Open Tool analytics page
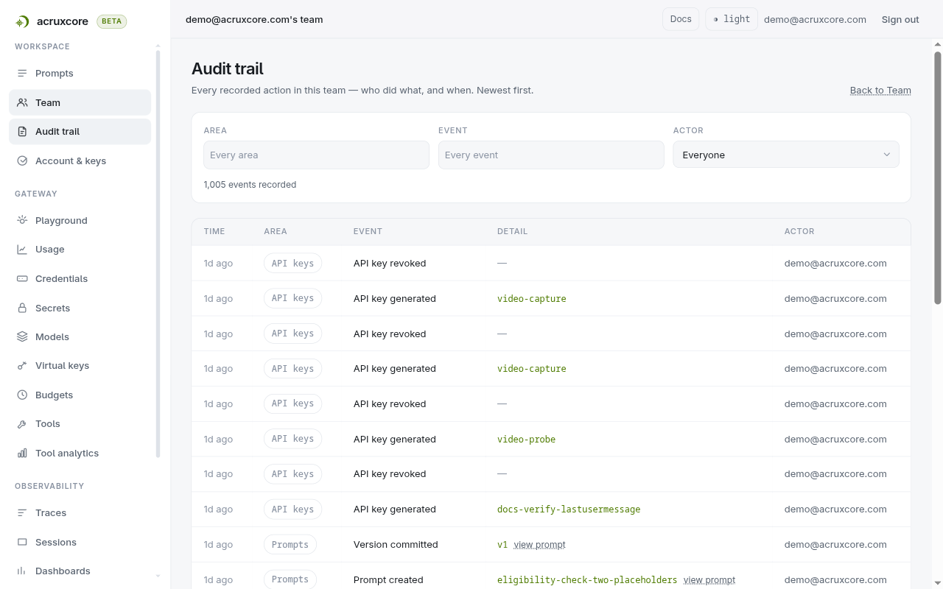Viewport: 943px width, 589px height. pos(80,453)
